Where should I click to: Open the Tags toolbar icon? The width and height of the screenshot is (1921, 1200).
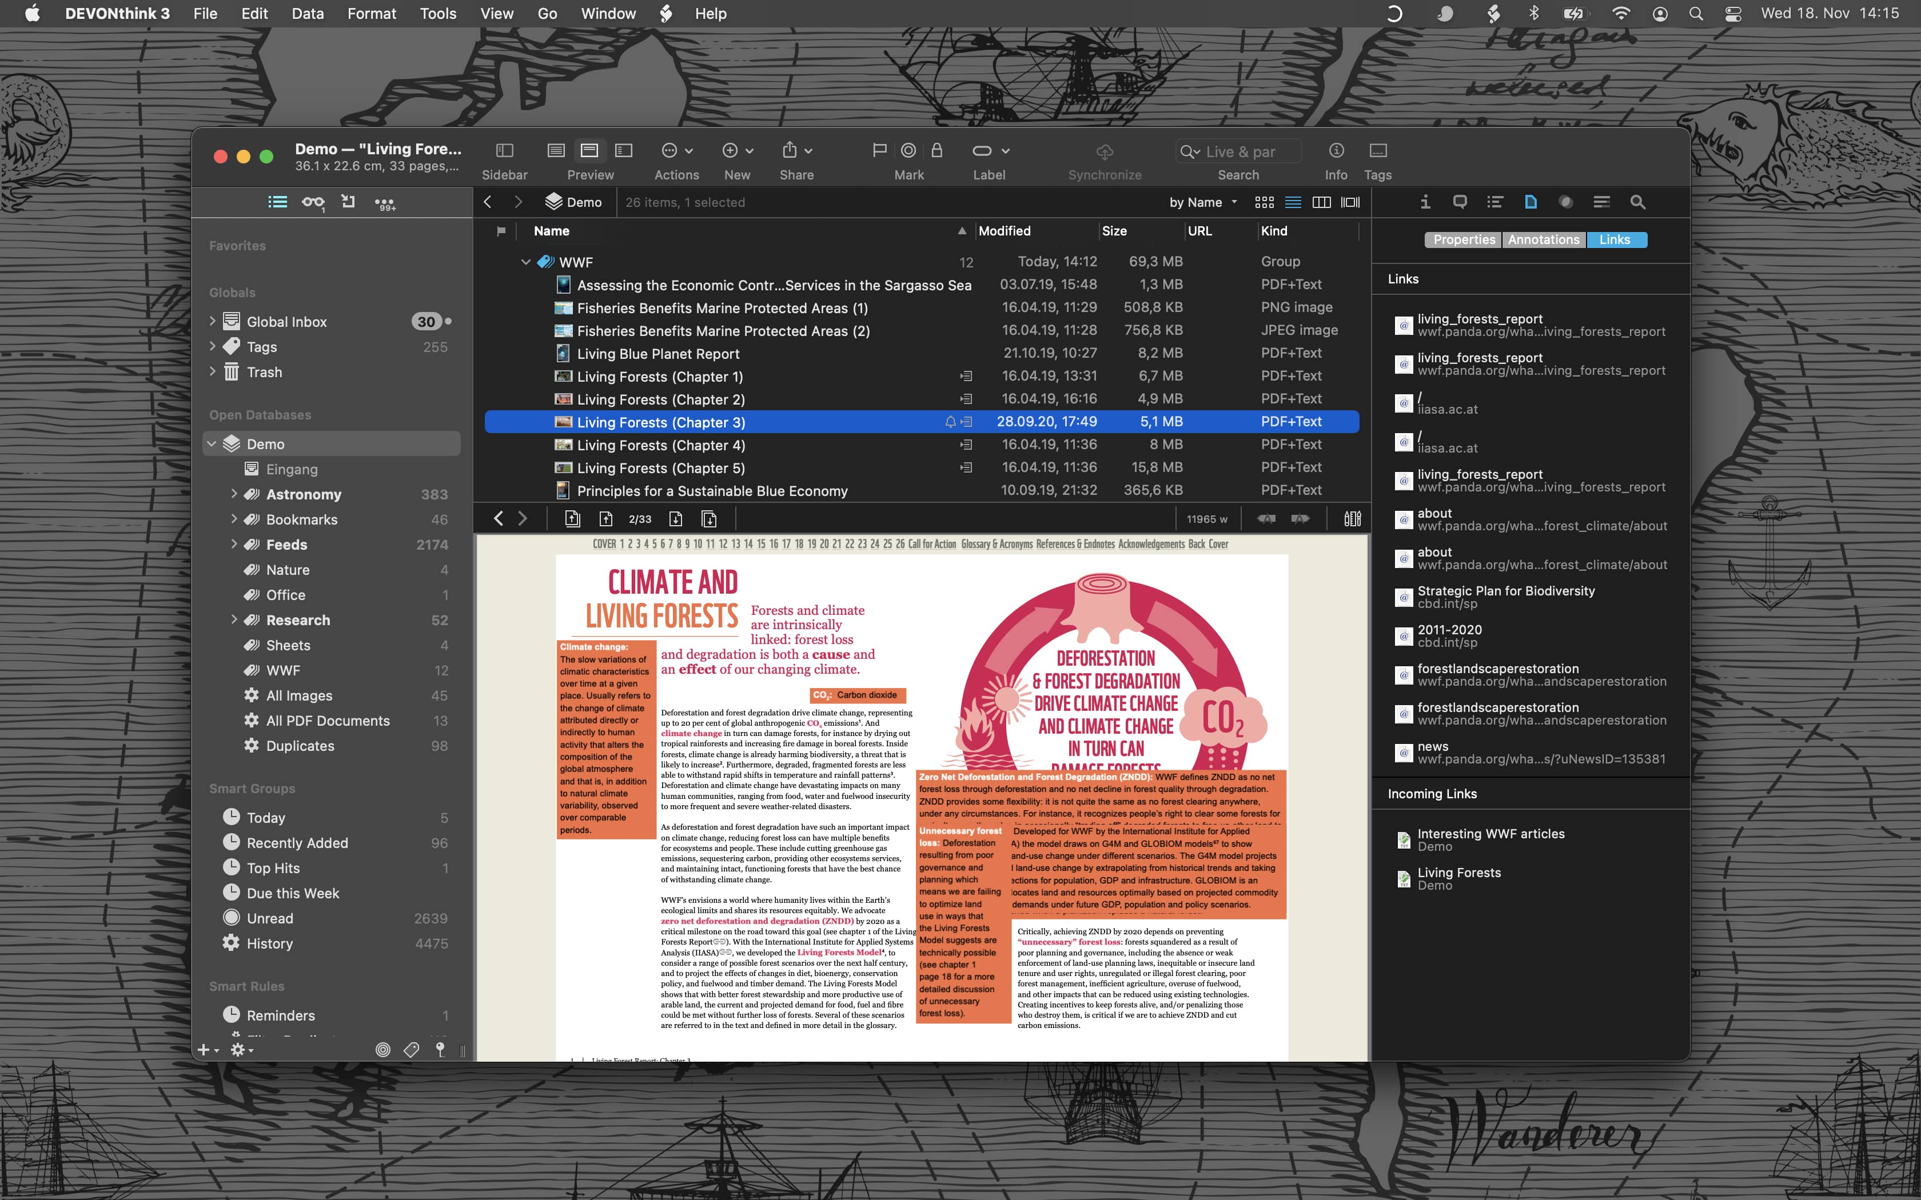[1378, 151]
